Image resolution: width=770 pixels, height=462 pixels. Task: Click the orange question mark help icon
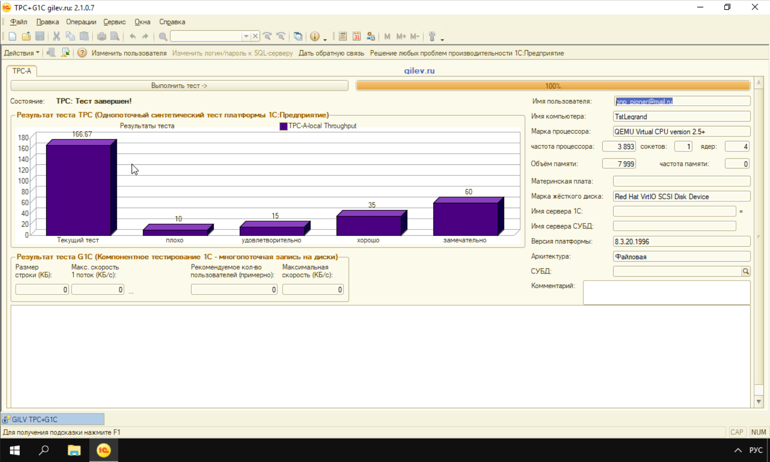point(82,53)
